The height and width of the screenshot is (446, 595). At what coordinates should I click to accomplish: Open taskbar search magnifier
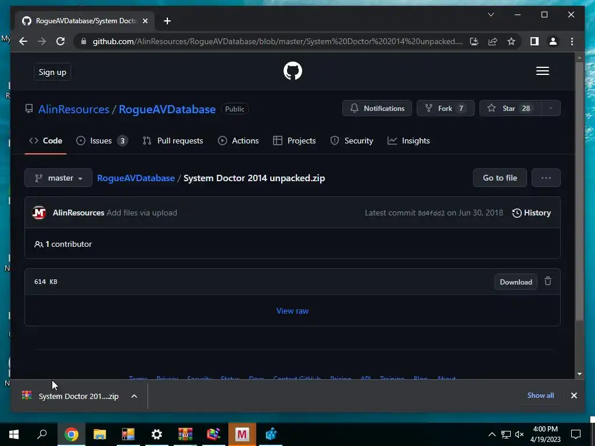[42, 434]
